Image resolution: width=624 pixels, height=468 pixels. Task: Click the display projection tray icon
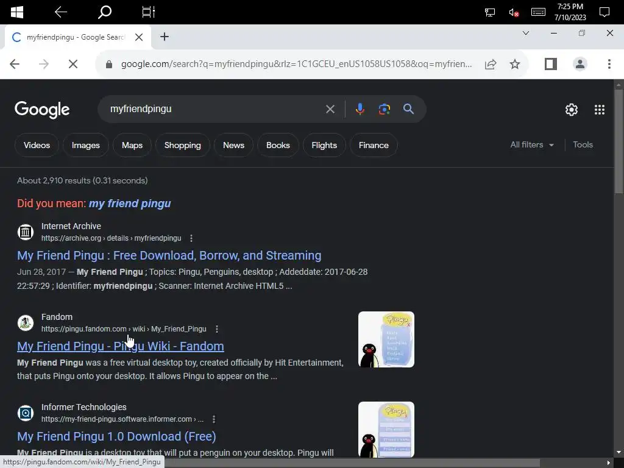[490, 12]
